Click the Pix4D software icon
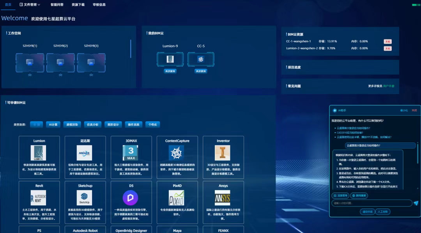This screenshot has height=233, width=421. 177,198
